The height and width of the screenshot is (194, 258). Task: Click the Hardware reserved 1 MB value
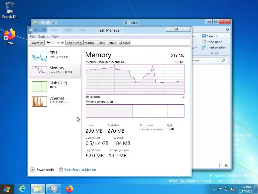[x=171, y=129]
